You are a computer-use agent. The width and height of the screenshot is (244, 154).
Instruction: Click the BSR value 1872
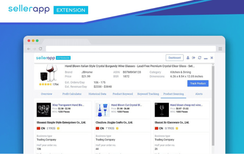point(126,76)
